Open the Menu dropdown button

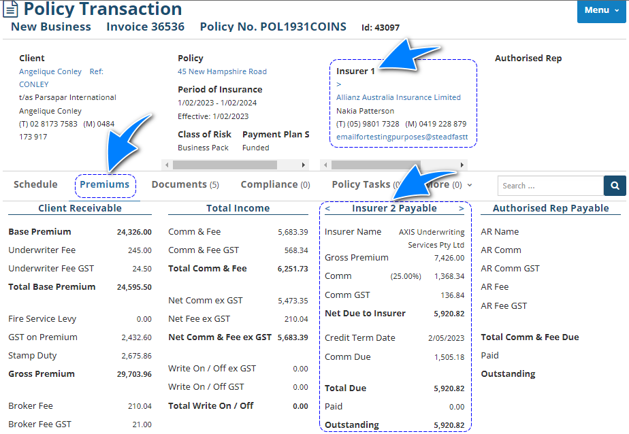click(x=601, y=11)
